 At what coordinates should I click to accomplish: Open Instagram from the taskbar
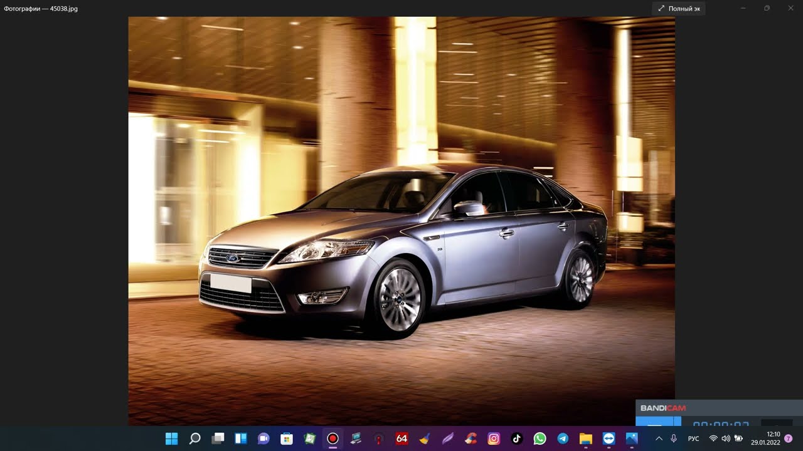coord(494,438)
